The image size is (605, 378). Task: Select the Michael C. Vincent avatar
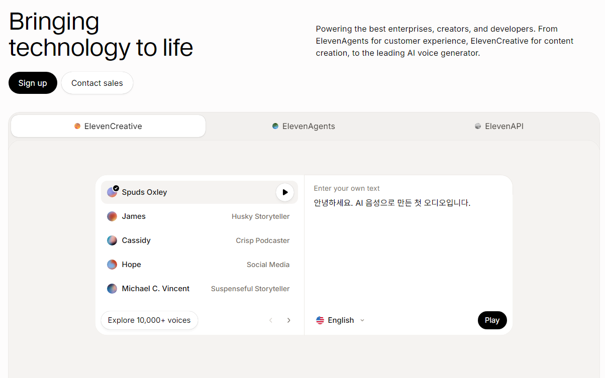click(x=112, y=289)
